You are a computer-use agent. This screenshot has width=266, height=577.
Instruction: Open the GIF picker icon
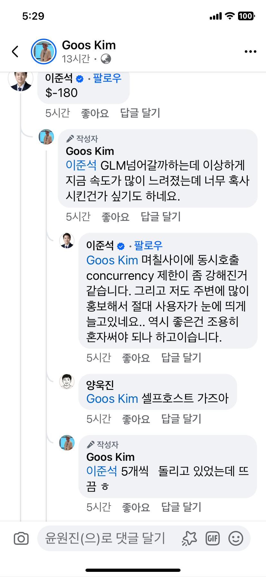point(213,538)
